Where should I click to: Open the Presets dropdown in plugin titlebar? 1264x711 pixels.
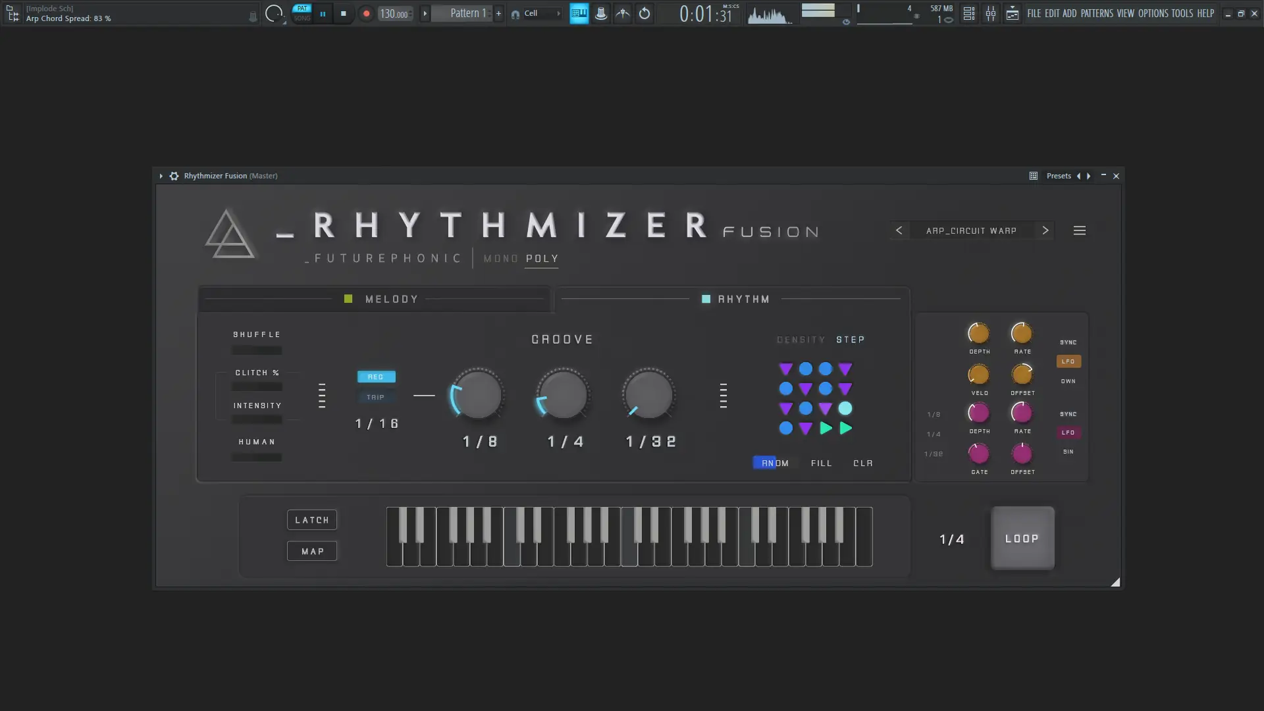(x=1058, y=176)
